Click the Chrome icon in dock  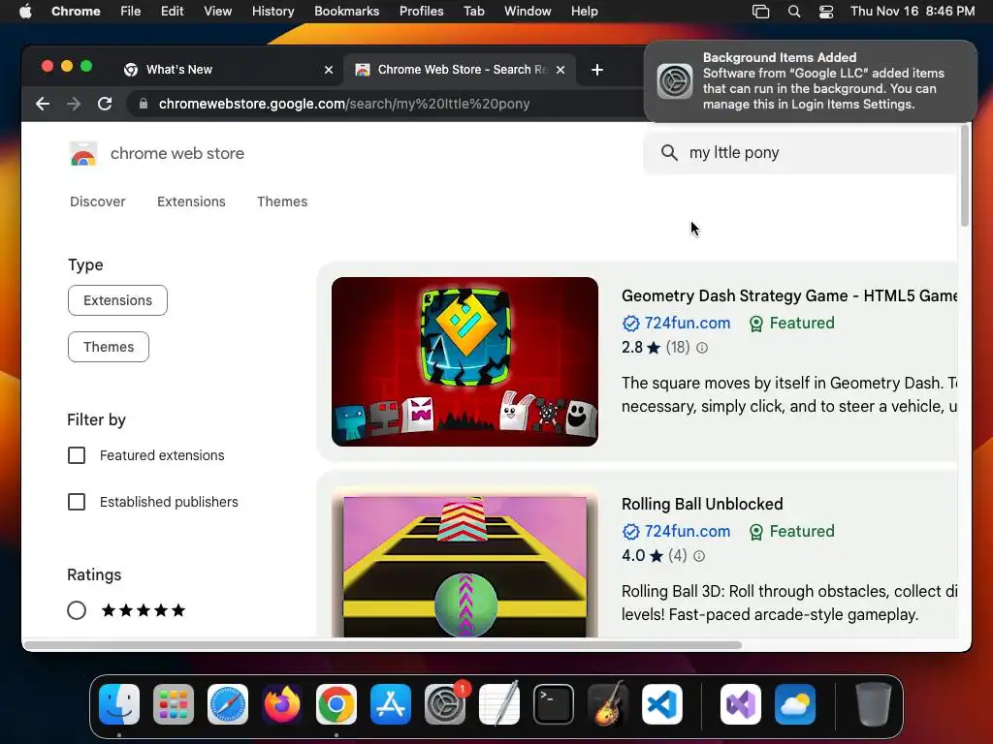click(336, 704)
